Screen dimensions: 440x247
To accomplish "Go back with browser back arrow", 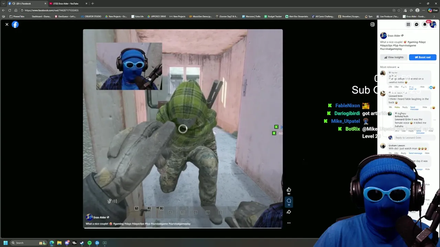I will point(3,10).
